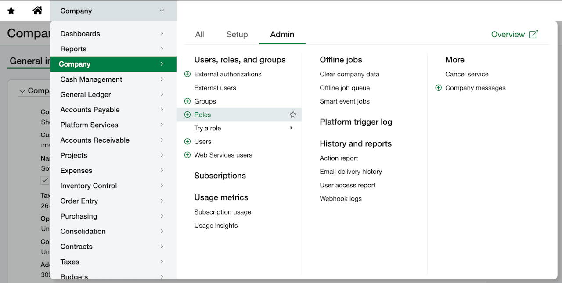The image size is (562, 283).
Task: Open Accounts Receivable menu
Action: tap(113, 140)
